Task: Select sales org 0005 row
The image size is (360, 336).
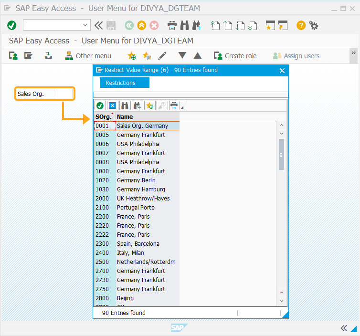Action: (137, 135)
